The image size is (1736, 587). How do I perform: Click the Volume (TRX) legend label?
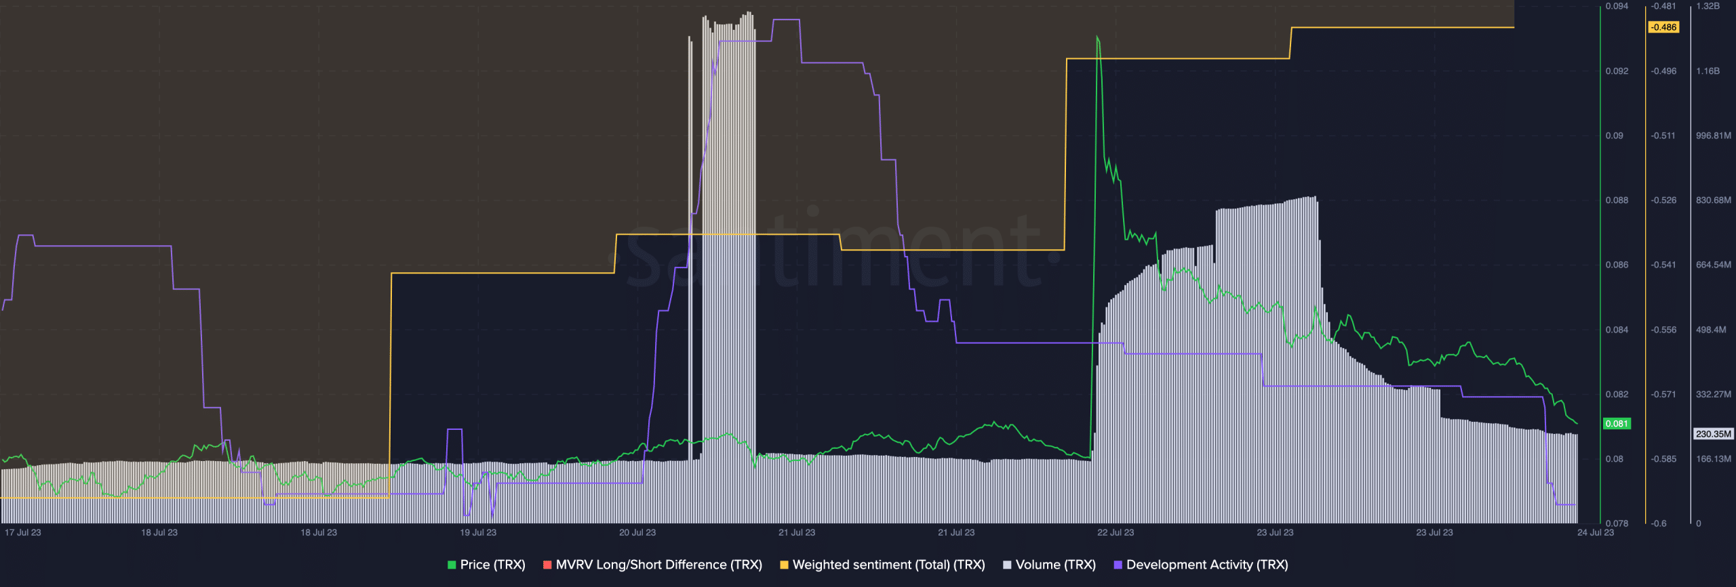pyautogui.click(x=1055, y=565)
